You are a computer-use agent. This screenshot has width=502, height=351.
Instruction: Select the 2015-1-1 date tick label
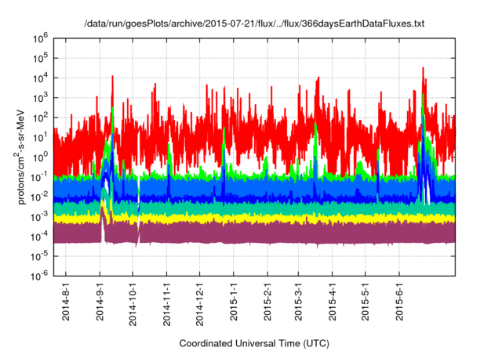[233, 302]
